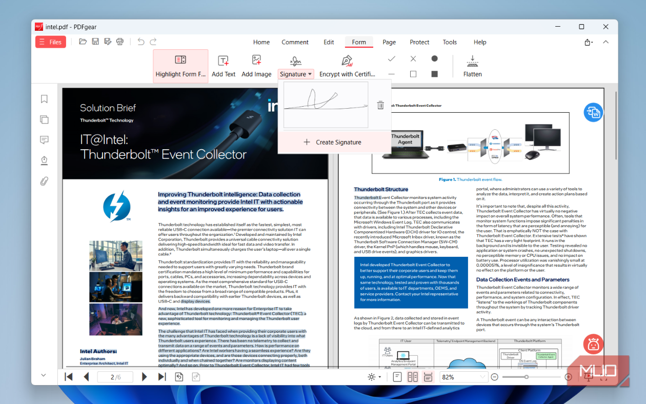646x404 pixels.
Task: Click the page number input field
Action: (x=115, y=377)
